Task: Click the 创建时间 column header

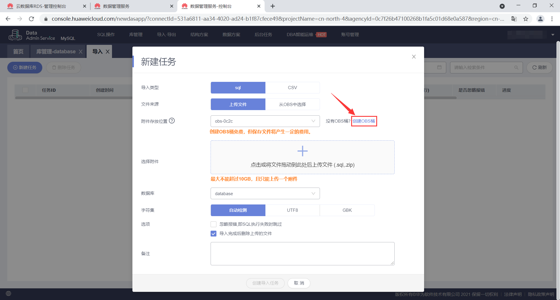Action: pyautogui.click(x=105, y=90)
